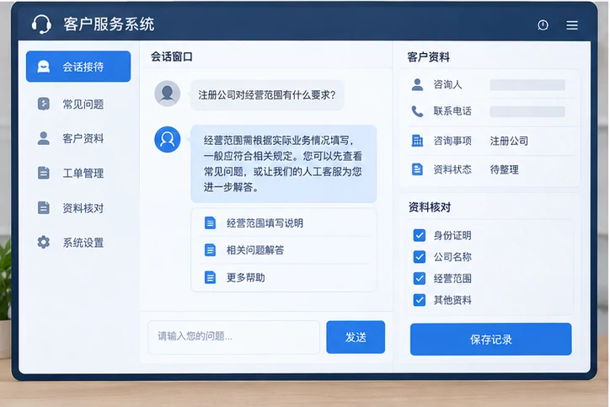
Task: Open 常见问题 sidebar item
Action: click(x=78, y=104)
